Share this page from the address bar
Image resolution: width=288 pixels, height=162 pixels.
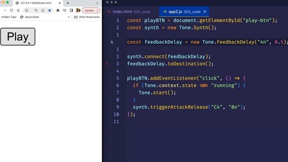click(43, 10)
